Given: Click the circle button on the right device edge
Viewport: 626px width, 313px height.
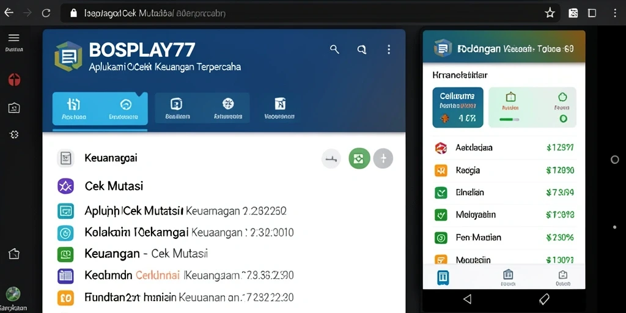Looking at the screenshot, I should coord(615,160).
